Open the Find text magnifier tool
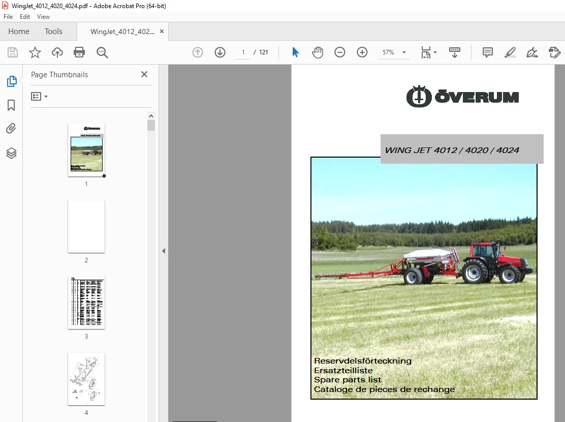The height and width of the screenshot is (422, 565). tap(102, 53)
